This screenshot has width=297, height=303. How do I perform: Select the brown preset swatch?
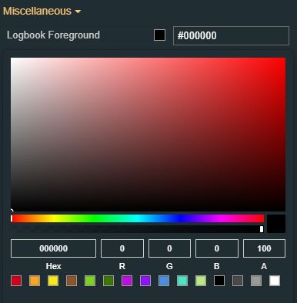click(x=72, y=281)
